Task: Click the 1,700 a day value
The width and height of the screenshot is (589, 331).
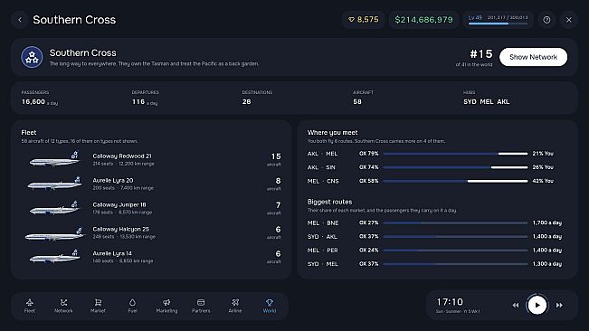Action: click(x=546, y=222)
